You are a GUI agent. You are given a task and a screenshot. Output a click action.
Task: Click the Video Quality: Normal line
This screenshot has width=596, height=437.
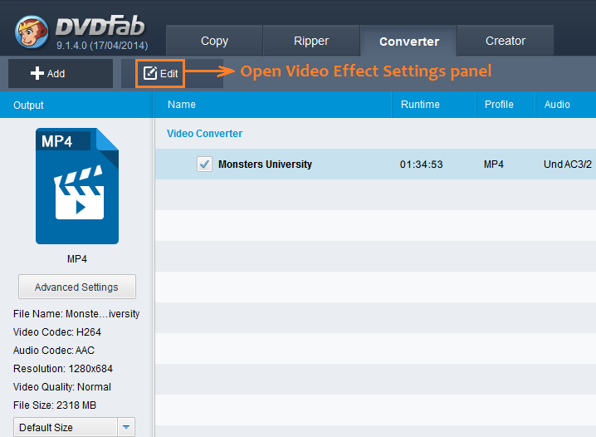point(62,387)
